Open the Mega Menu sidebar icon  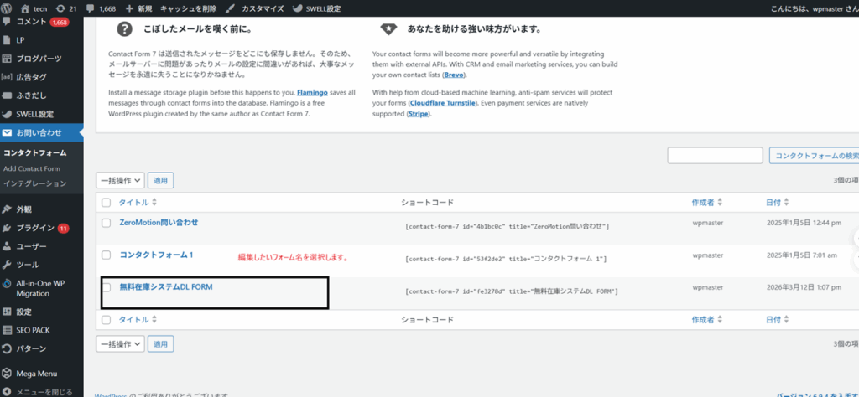(x=8, y=374)
